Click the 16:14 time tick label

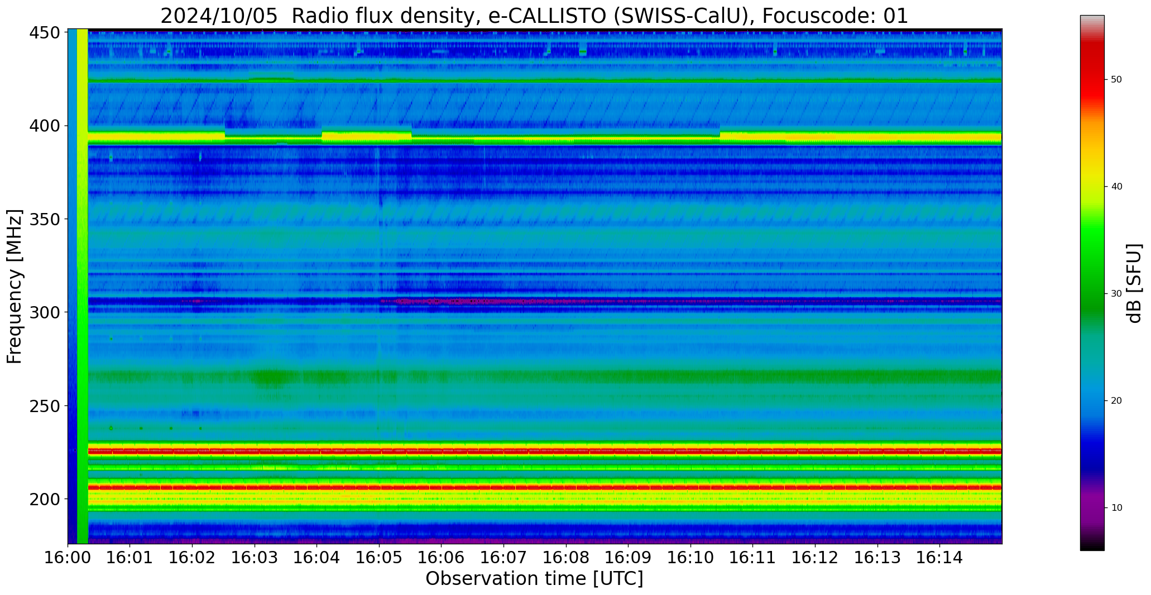coord(940,557)
